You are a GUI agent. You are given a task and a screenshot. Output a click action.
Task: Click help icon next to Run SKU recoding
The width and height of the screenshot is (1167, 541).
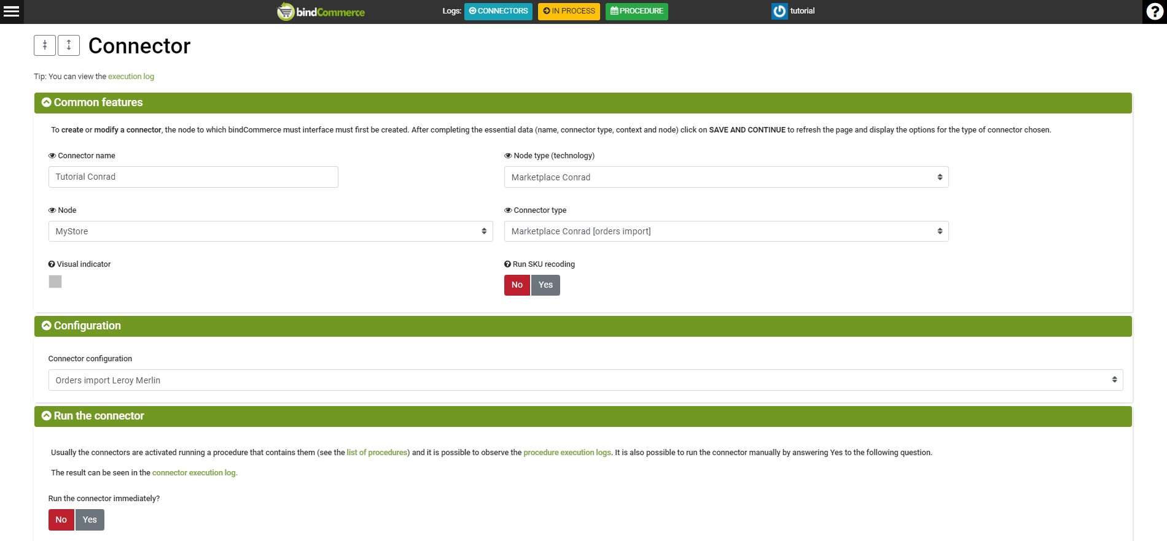[x=507, y=264]
